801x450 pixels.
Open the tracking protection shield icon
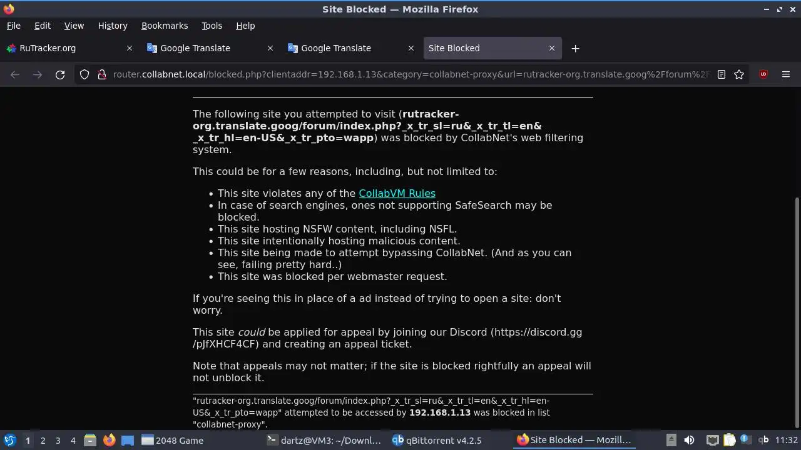click(x=84, y=74)
